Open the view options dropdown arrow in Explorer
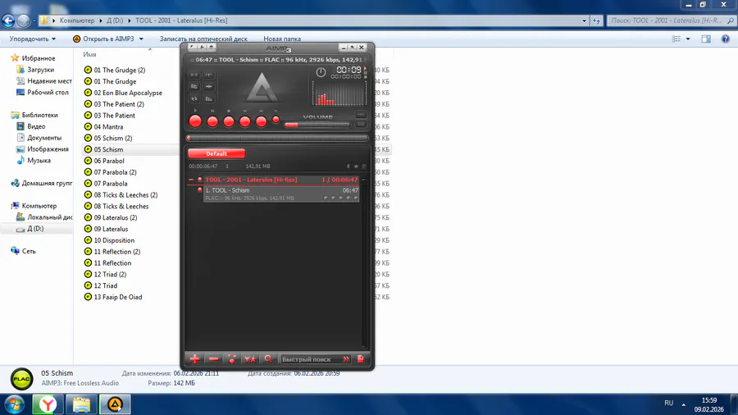 pyautogui.click(x=688, y=39)
